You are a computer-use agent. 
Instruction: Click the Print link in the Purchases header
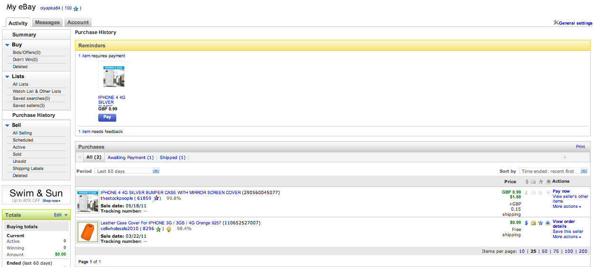click(580, 147)
